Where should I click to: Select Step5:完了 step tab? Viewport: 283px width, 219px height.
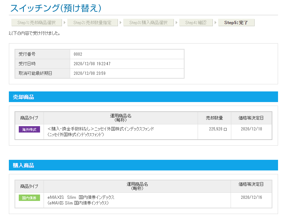[x=237, y=23]
